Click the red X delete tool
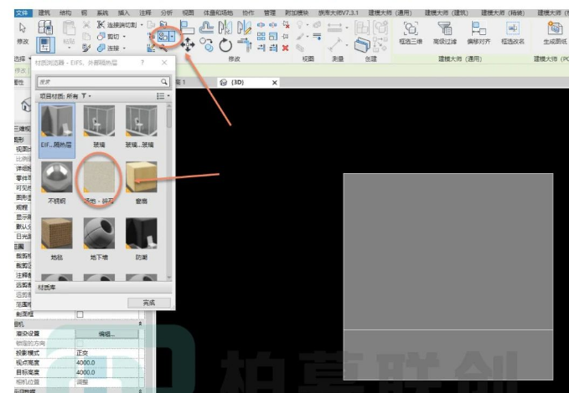Viewport: 569px width, 393px height. (286, 48)
